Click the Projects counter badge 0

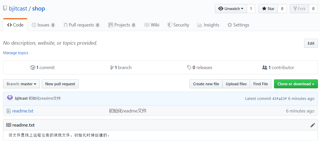(x=133, y=25)
